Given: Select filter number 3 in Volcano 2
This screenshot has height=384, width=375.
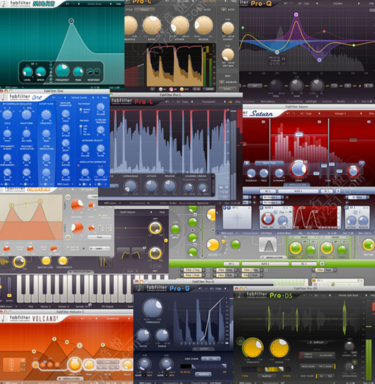Looking at the screenshot, I should click(50, 365).
